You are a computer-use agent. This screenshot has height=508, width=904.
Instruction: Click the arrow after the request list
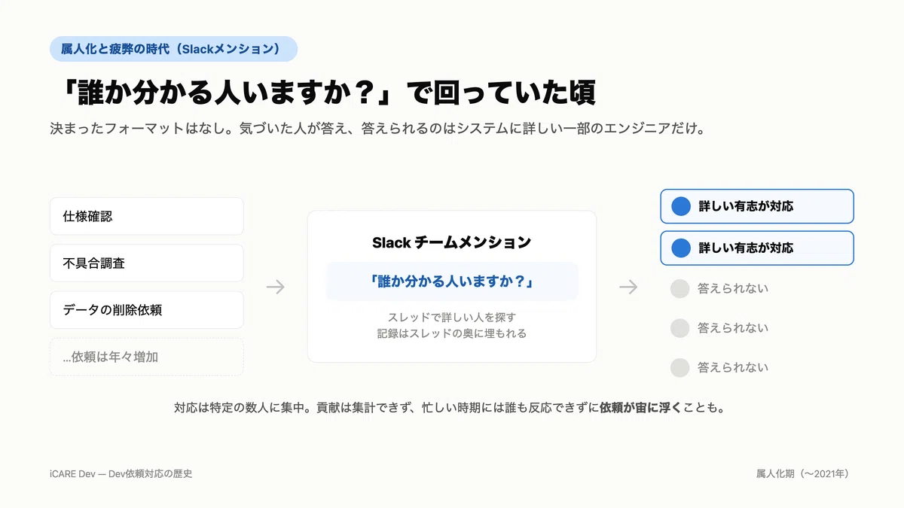coord(276,287)
